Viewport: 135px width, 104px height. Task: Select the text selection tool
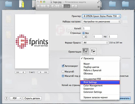coord(60,6)
